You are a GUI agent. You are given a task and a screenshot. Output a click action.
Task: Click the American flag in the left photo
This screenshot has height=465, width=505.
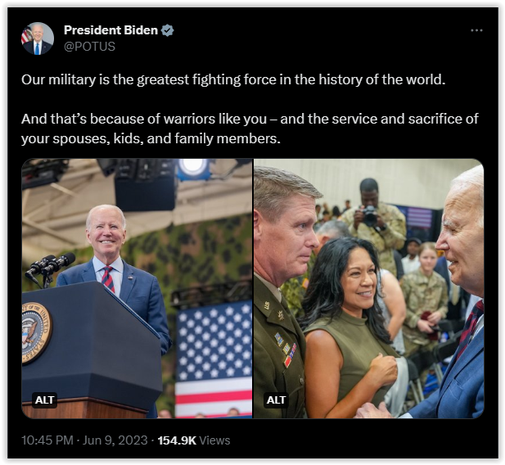pyautogui.click(x=214, y=359)
